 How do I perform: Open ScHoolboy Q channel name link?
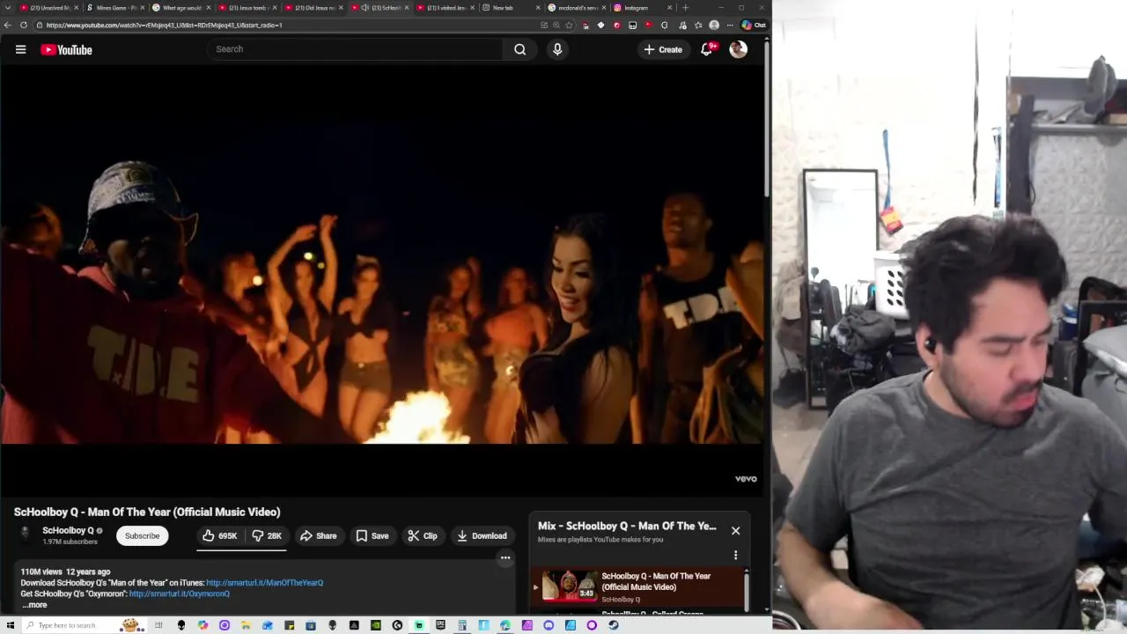pos(68,530)
